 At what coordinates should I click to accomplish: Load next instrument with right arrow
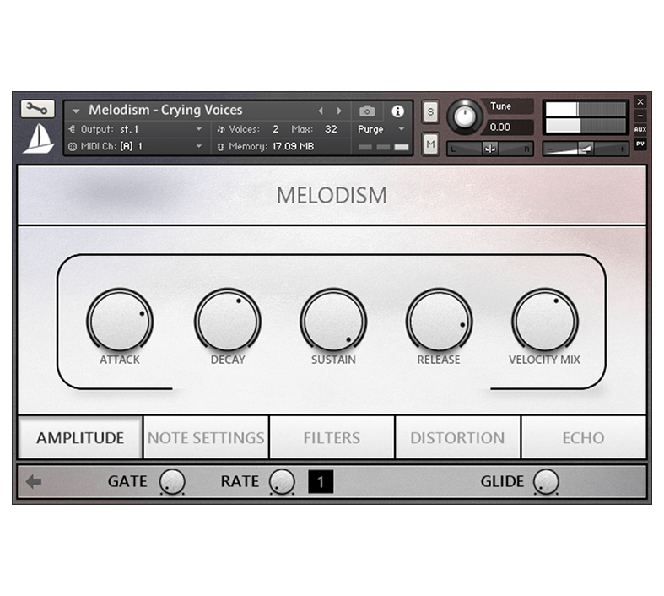pos(339,111)
